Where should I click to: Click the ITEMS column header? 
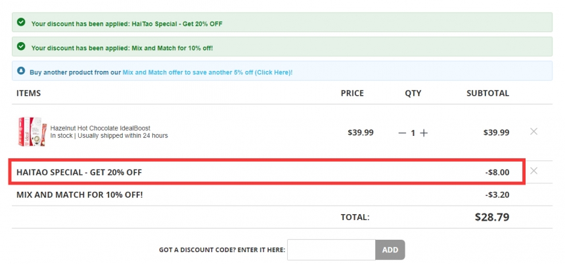click(x=28, y=93)
